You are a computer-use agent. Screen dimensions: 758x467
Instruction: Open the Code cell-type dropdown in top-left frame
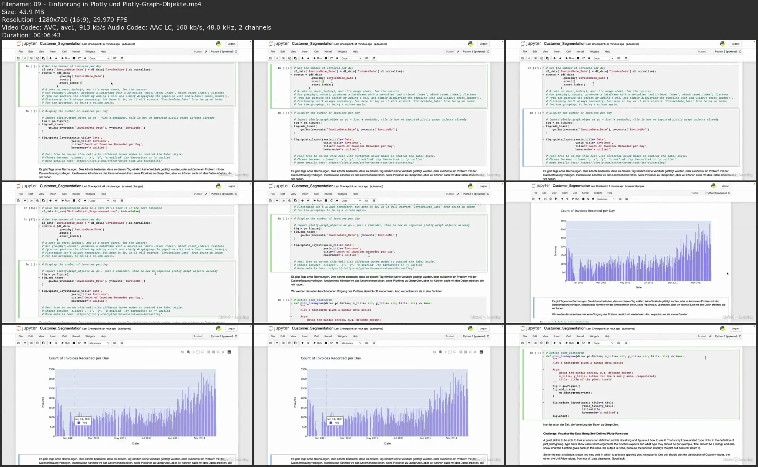tap(99, 58)
